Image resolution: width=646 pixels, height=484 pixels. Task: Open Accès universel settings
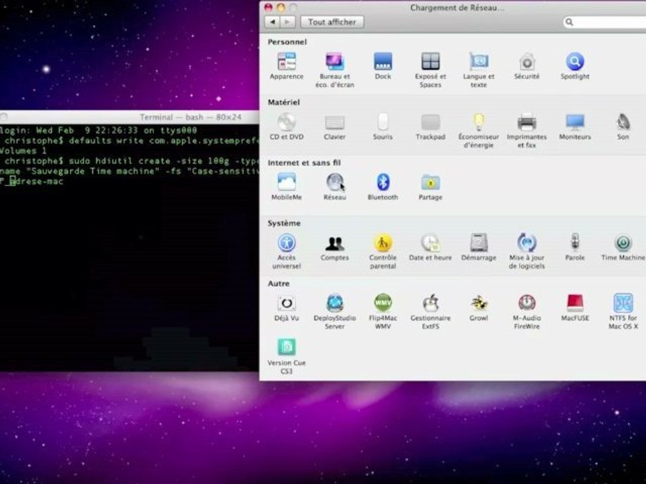287,251
